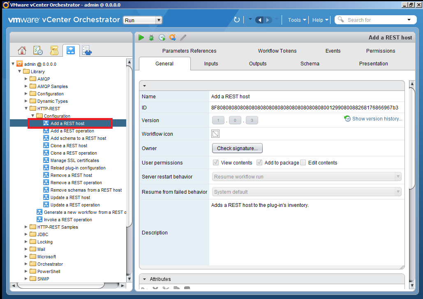The image size is (423, 299).
Task: Open the scheduled tasks view icon
Action: (38, 50)
